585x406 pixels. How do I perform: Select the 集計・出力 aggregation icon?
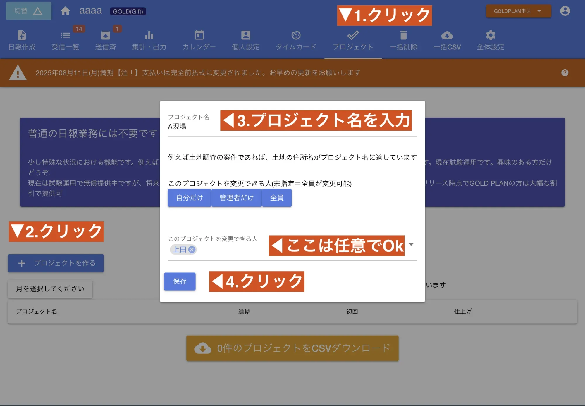coord(149,40)
